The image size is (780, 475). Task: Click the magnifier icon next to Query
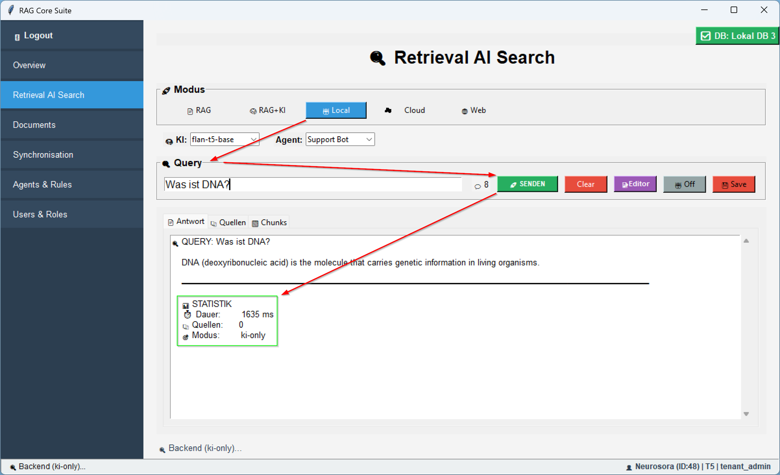(166, 164)
